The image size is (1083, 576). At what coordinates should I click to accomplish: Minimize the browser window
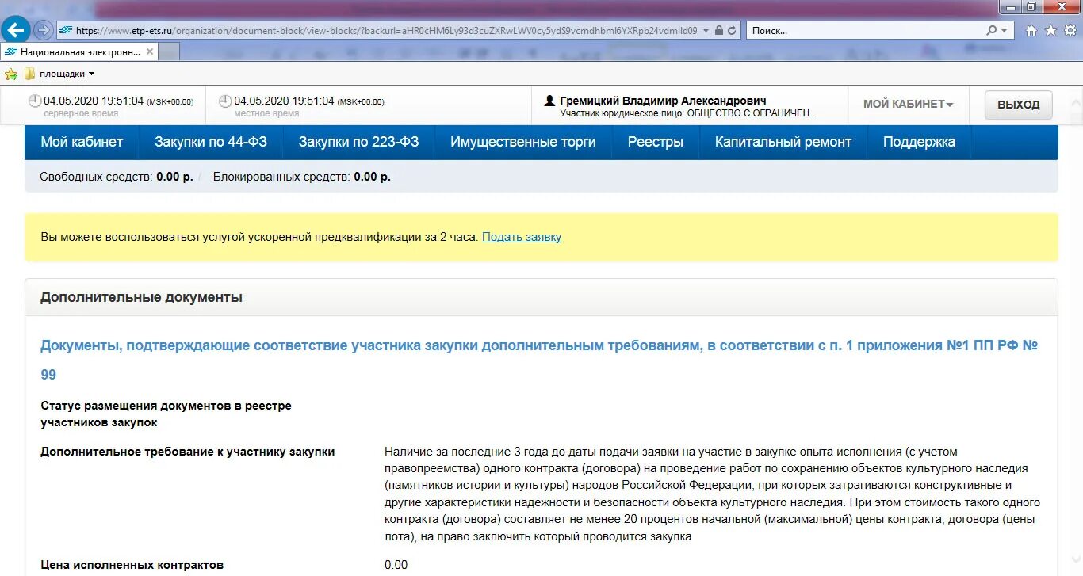[1009, 6]
